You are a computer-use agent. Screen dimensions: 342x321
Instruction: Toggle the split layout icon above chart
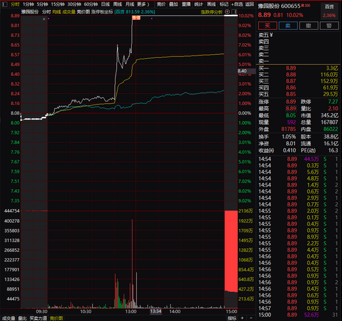point(234,12)
